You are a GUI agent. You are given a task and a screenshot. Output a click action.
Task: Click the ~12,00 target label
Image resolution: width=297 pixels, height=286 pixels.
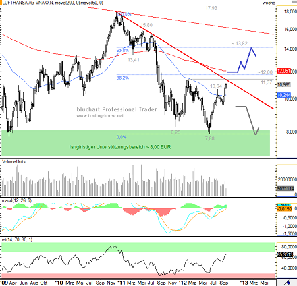point(265,72)
